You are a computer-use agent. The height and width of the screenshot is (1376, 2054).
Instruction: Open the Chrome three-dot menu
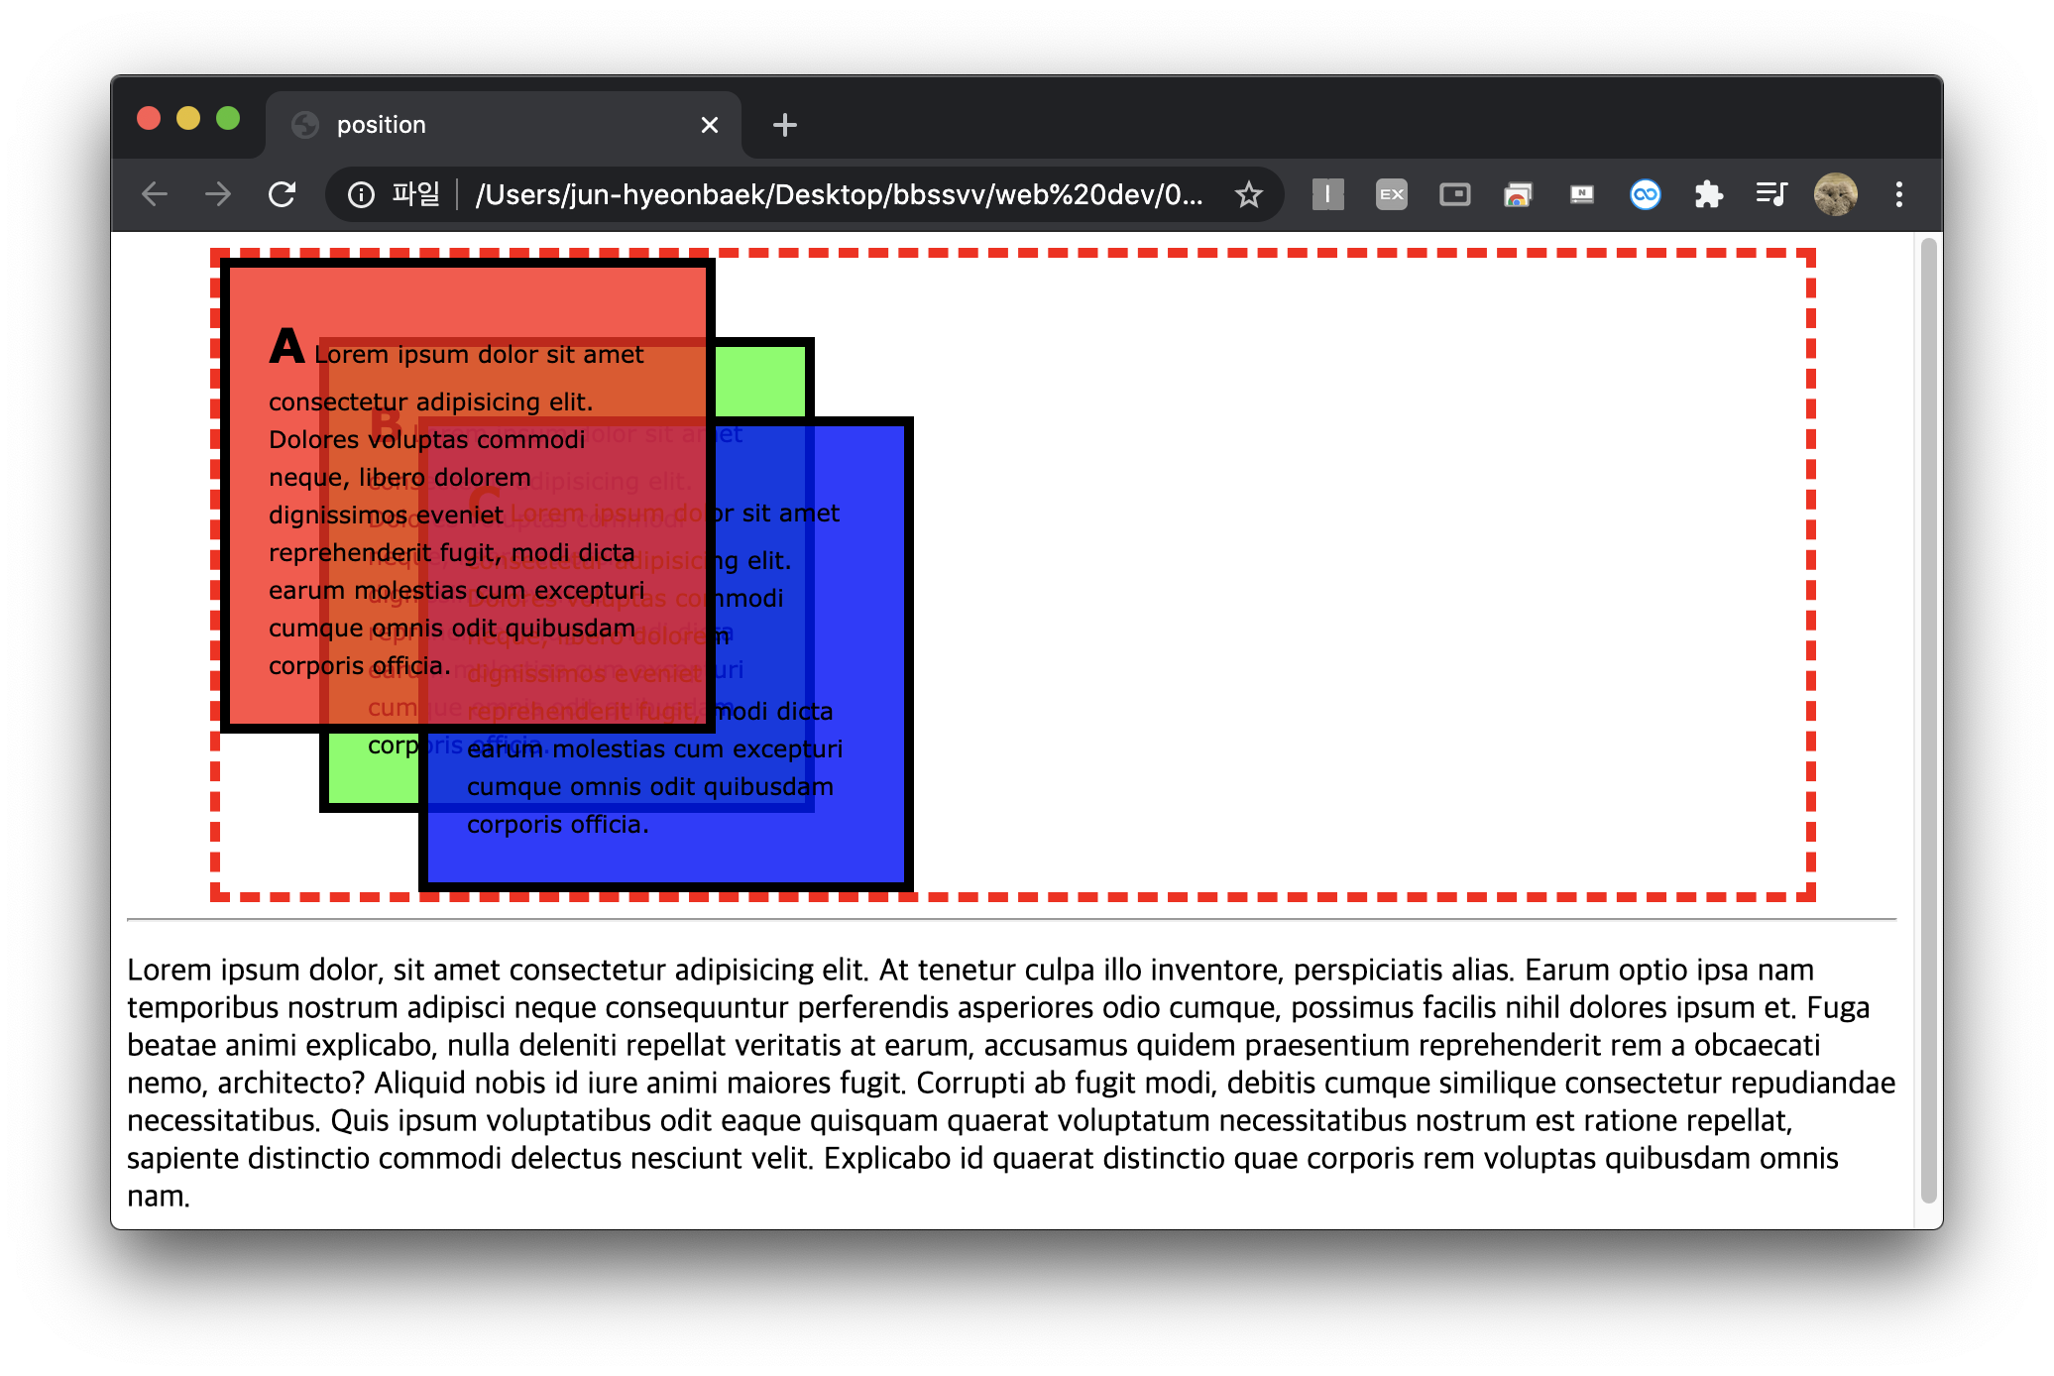1898,194
